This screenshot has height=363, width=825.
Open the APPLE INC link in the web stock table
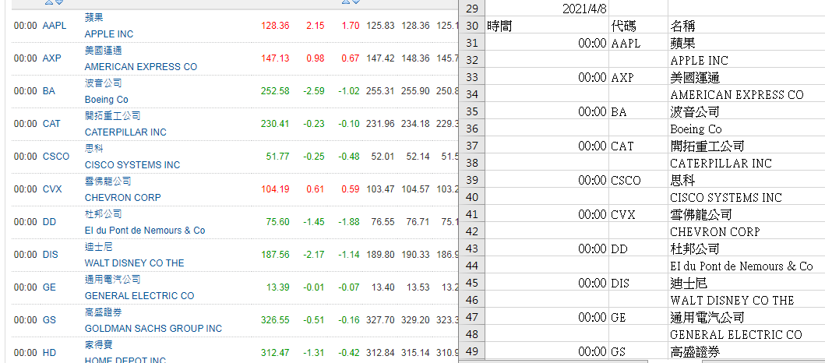109,34
